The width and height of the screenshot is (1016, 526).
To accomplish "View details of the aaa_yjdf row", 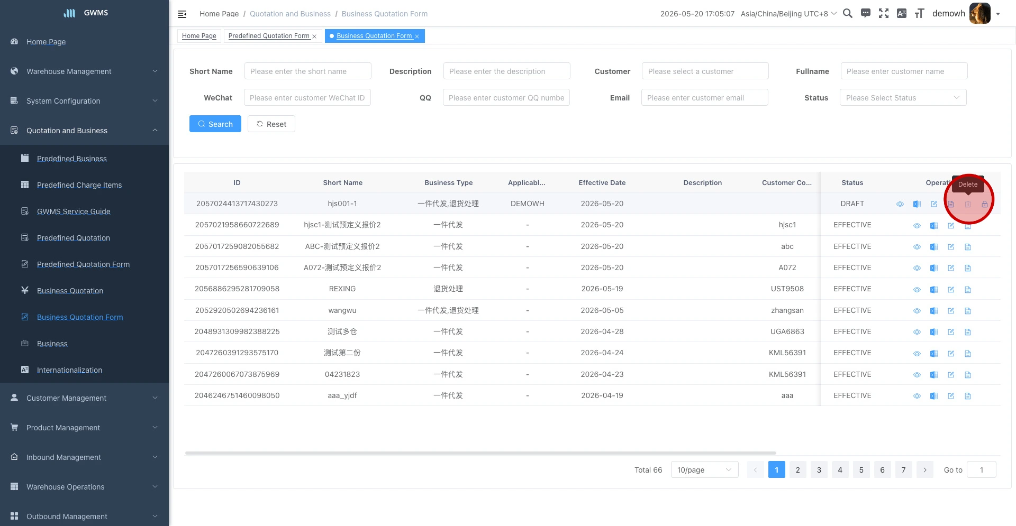I will 917,396.
